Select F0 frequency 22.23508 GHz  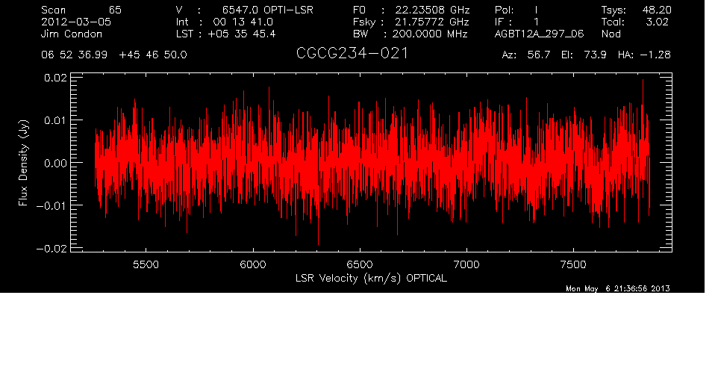tap(432, 10)
